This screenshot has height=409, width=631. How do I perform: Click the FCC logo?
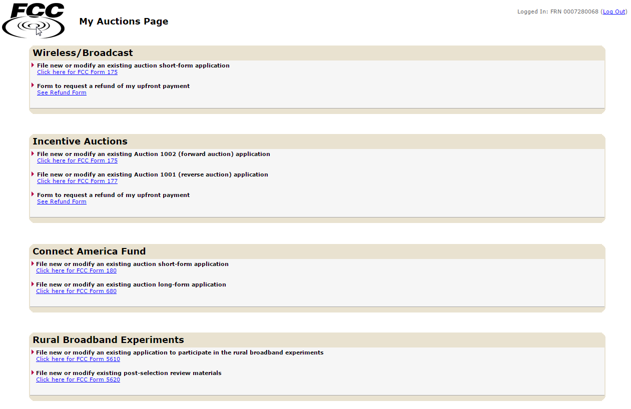34,20
